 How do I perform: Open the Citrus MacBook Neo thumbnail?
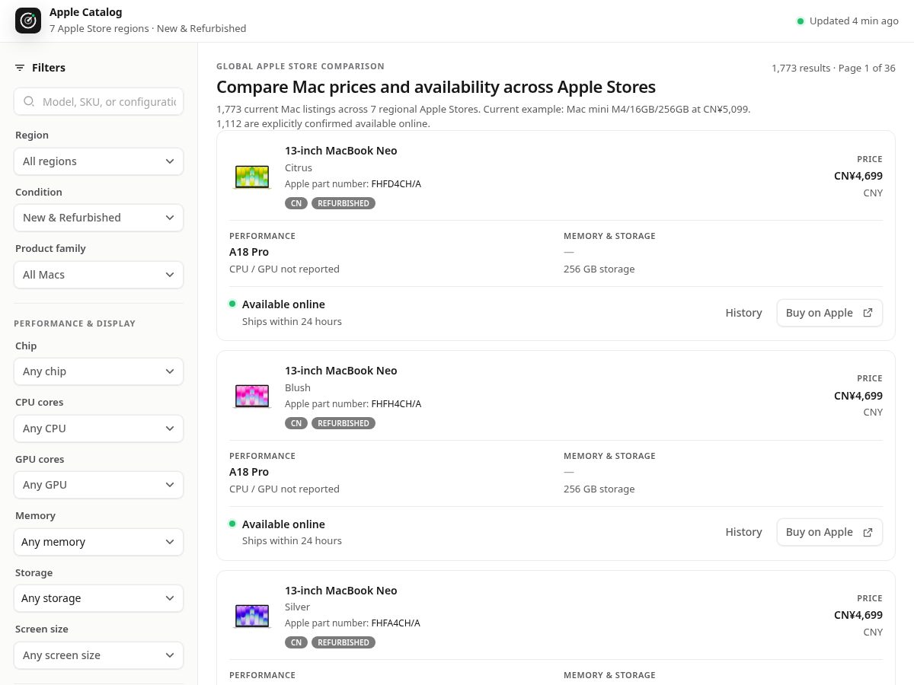point(252,177)
